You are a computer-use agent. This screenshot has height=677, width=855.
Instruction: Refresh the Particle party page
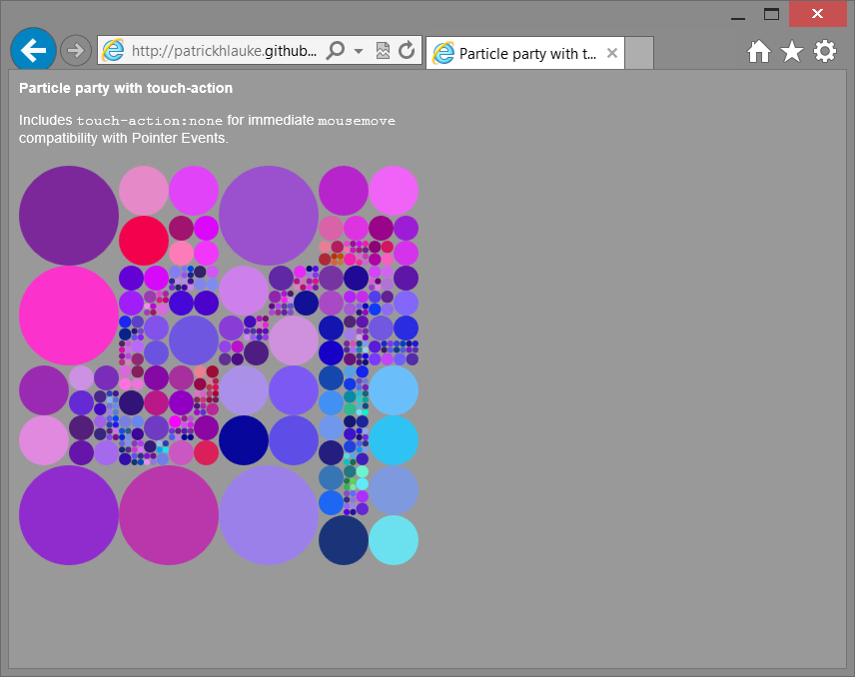(406, 49)
